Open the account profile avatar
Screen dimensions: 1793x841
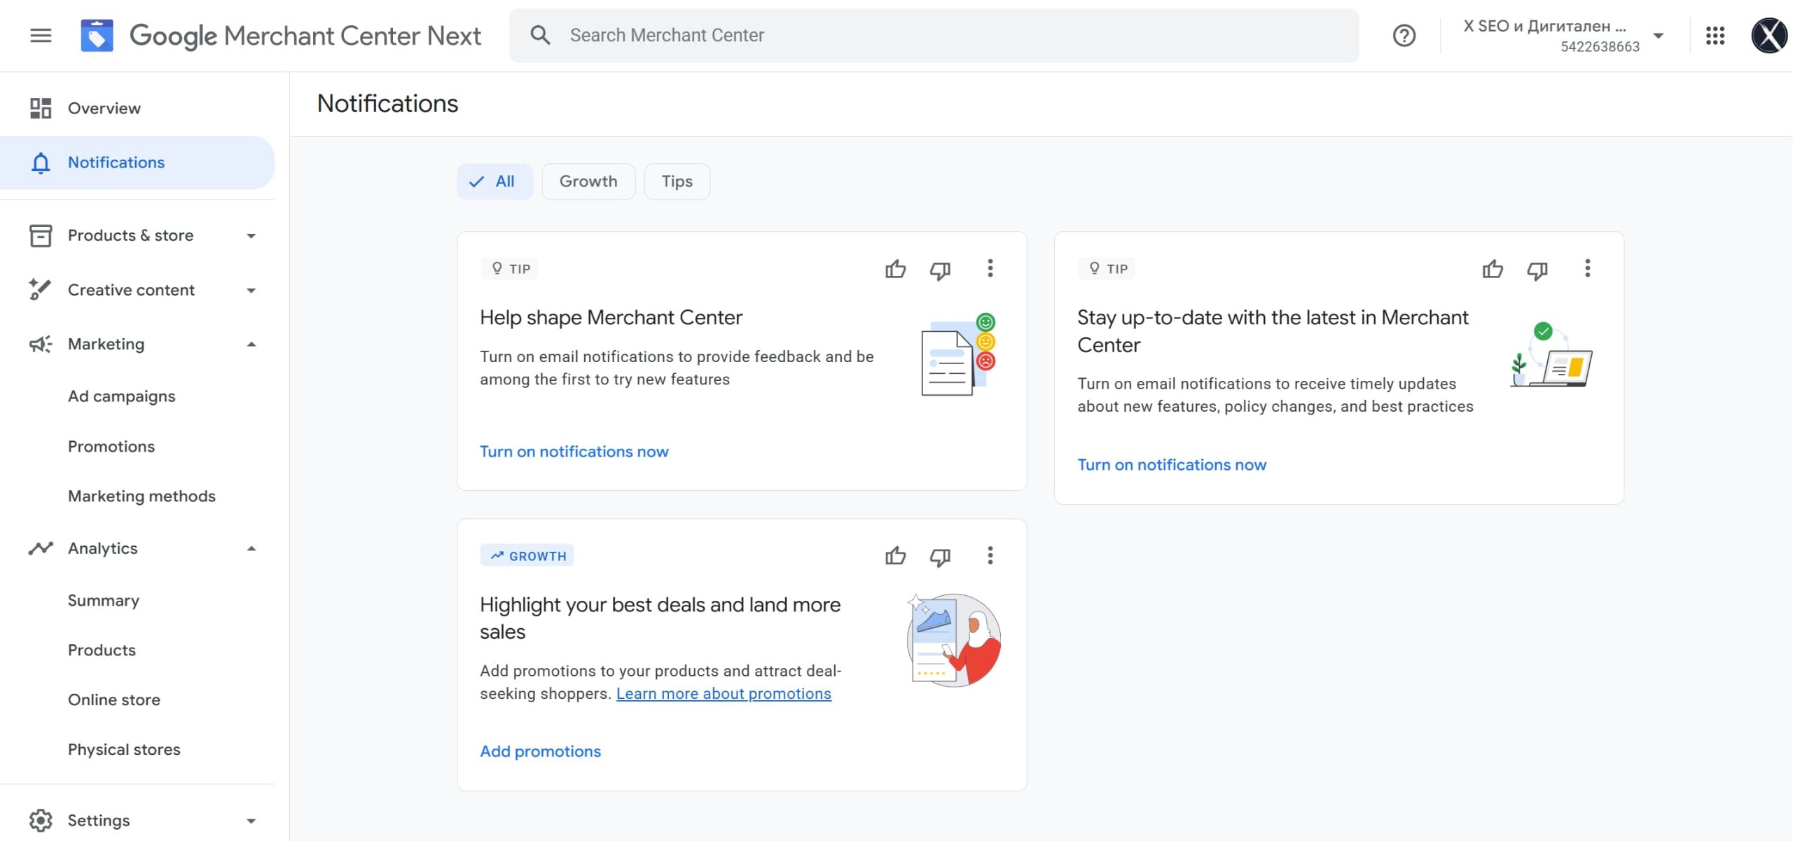[x=1769, y=35]
